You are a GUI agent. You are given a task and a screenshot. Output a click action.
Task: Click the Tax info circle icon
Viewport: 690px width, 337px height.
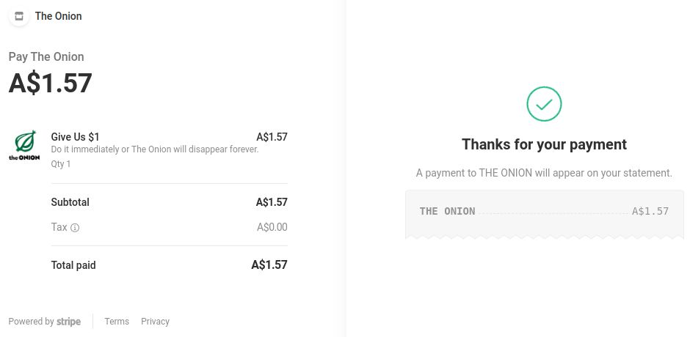(75, 228)
